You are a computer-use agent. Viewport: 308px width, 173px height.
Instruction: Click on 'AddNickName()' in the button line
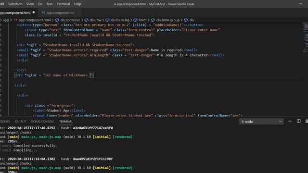coord(168,25)
